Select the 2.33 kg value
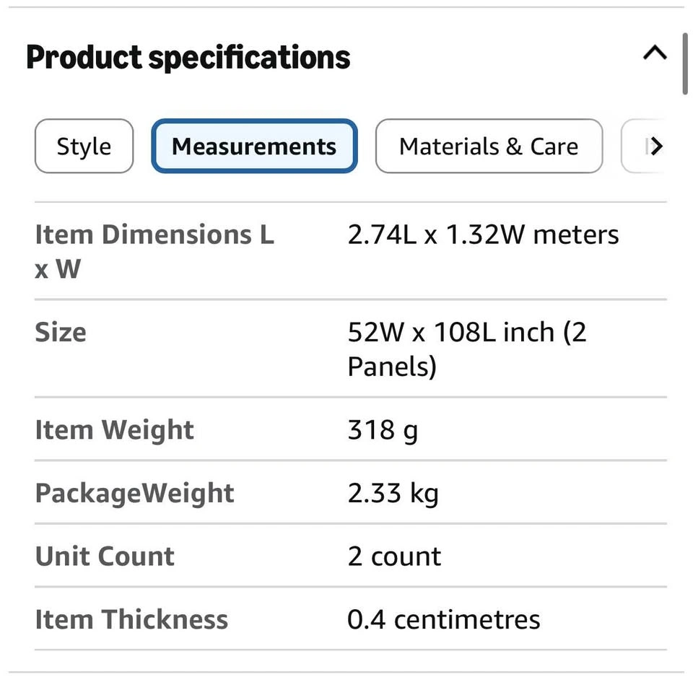This screenshot has width=693, height=677. (x=393, y=493)
